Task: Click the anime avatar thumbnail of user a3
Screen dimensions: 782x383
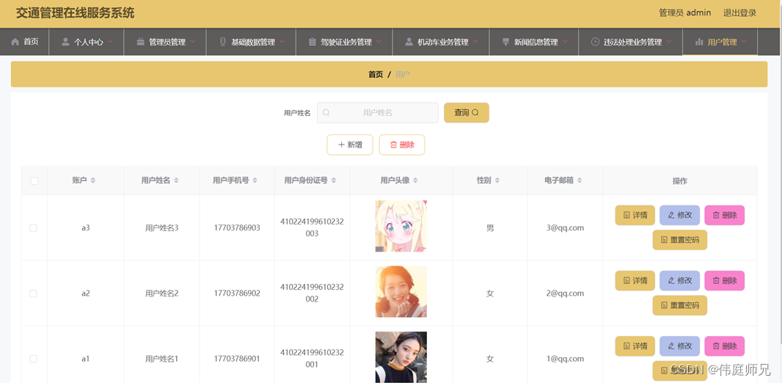Action: (401, 226)
